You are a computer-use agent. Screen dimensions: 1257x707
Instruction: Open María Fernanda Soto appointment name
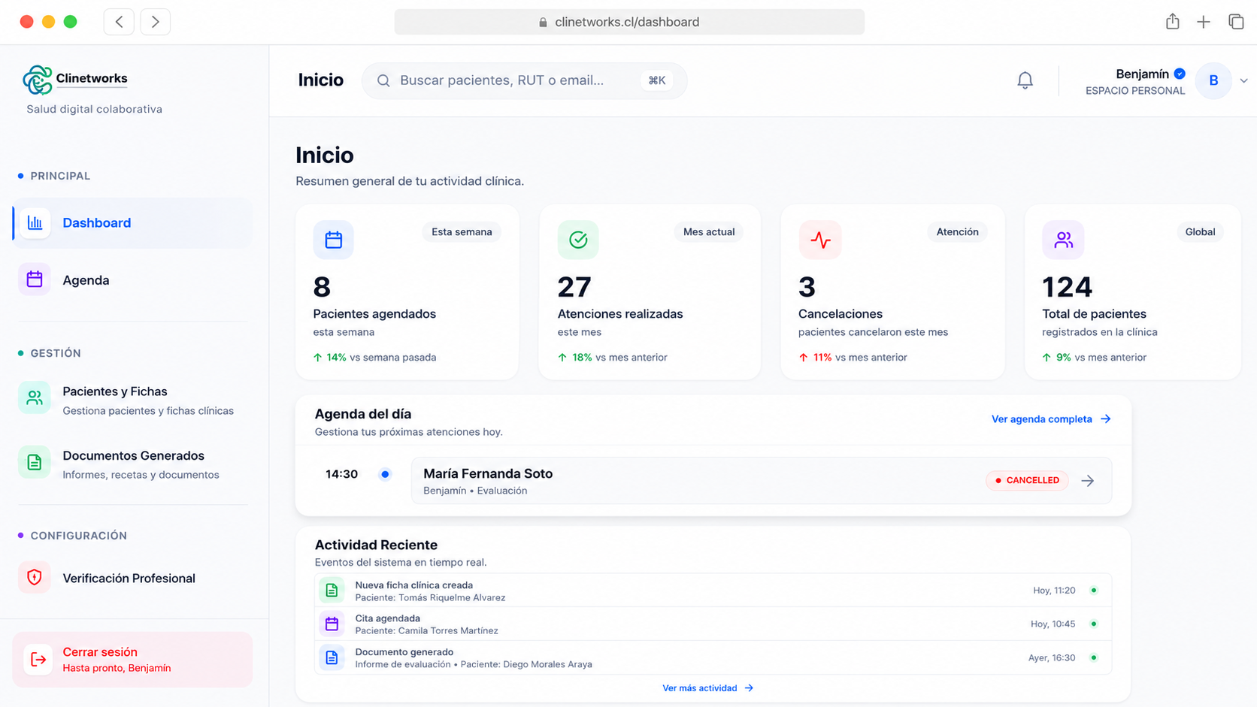(x=488, y=473)
